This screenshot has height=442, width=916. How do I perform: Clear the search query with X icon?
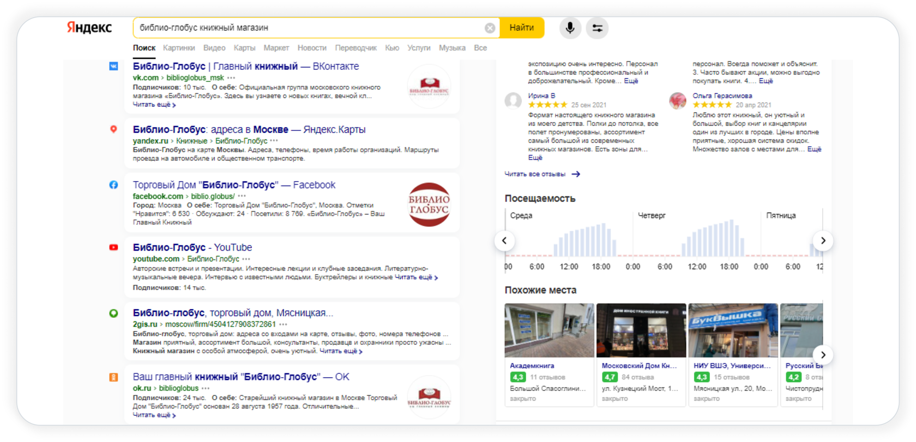(x=490, y=28)
